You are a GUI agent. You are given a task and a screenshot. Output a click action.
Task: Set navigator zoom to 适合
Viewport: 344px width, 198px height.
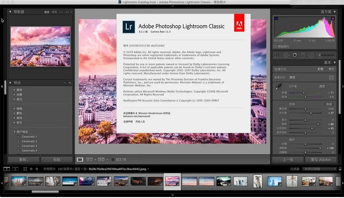click(47, 12)
